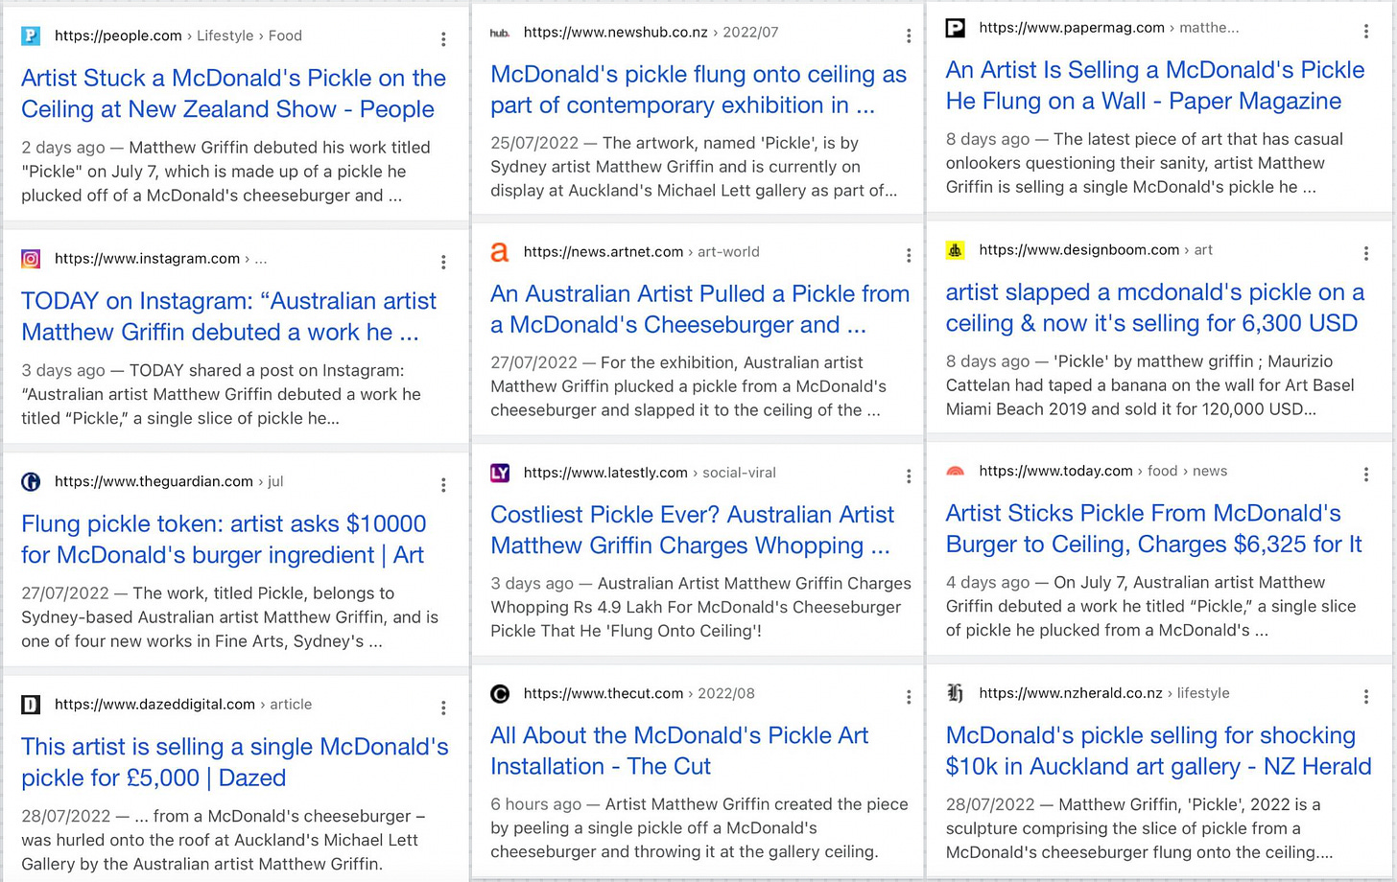Image resolution: width=1397 pixels, height=882 pixels.
Task: Click the www.papermag.com URL breadcrumb
Action: [x=1109, y=28]
